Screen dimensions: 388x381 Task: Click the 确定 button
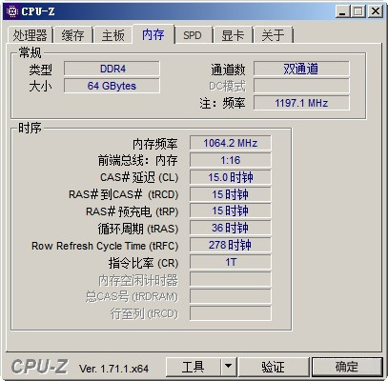[x=347, y=367]
